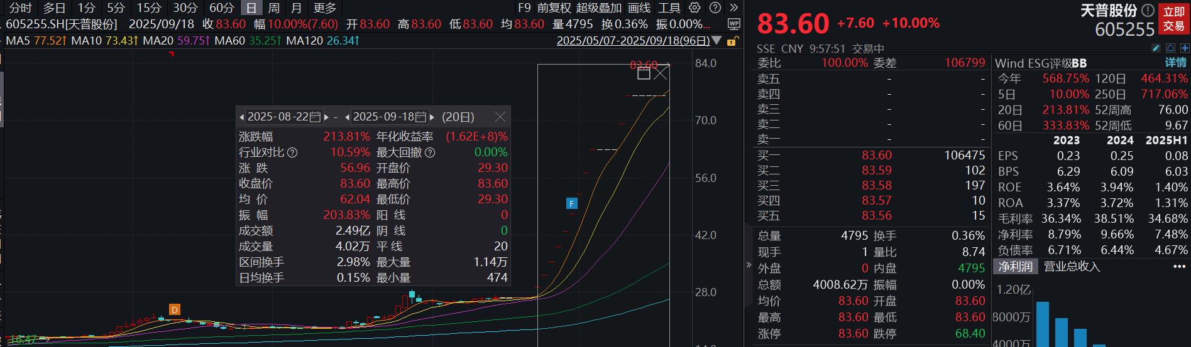Open 前复权 adjustment menu
The width and height of the screenshot is (1191, 347).
coord(554,8)
